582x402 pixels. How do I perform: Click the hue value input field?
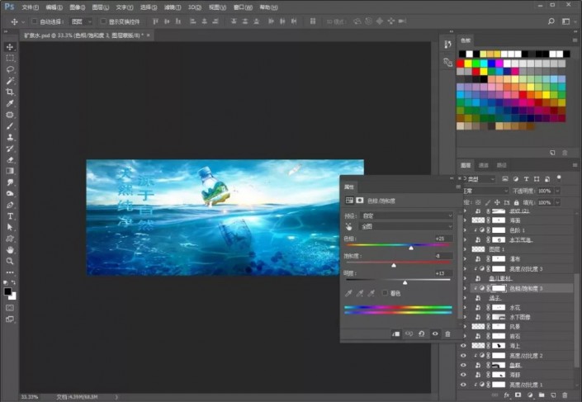click(x=443, y=239)
